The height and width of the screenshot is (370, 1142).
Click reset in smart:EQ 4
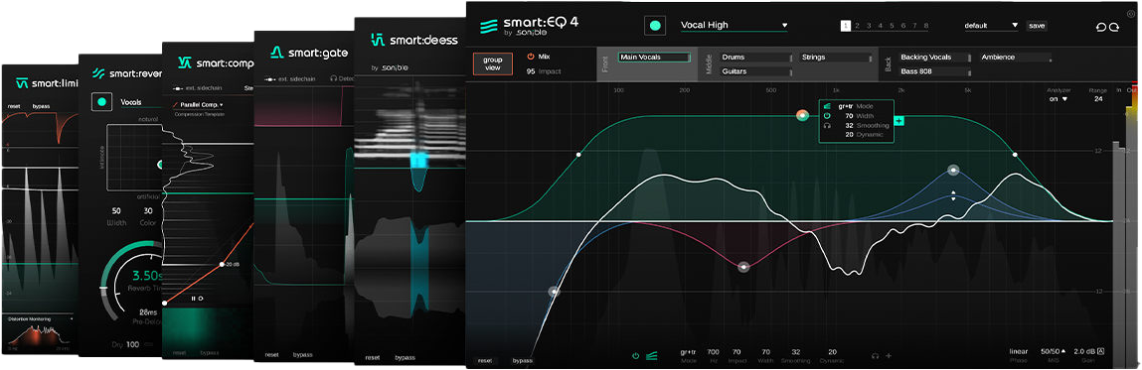485,360
